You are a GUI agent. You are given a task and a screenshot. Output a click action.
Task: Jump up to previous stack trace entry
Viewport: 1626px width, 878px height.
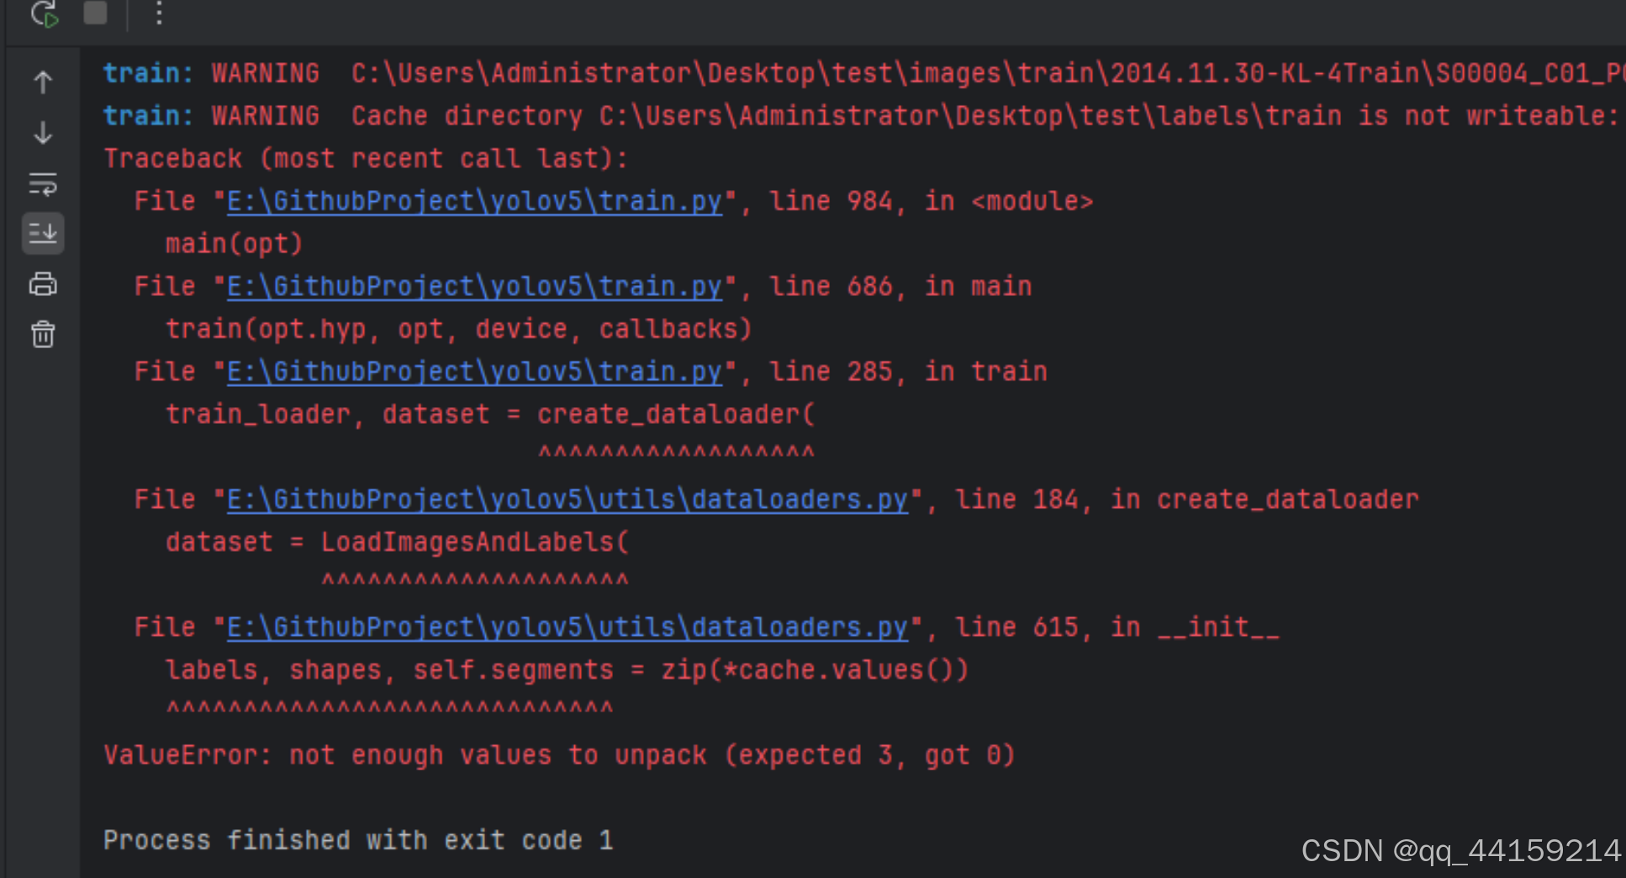tap(42, 82)
